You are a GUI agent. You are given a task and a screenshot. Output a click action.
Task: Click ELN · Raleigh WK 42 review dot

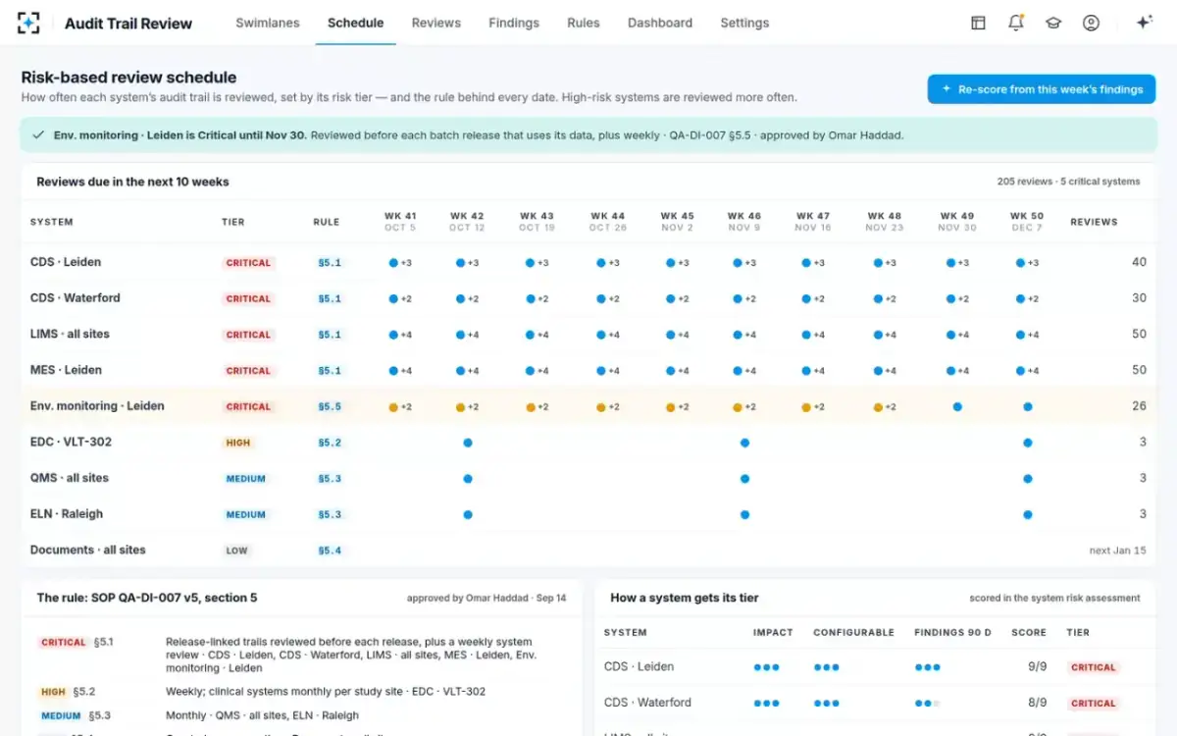click(x=468, y=514)
